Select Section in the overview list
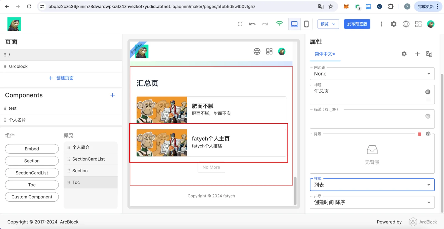Viewport: 444px width, 229px height. tap(91, 171)
